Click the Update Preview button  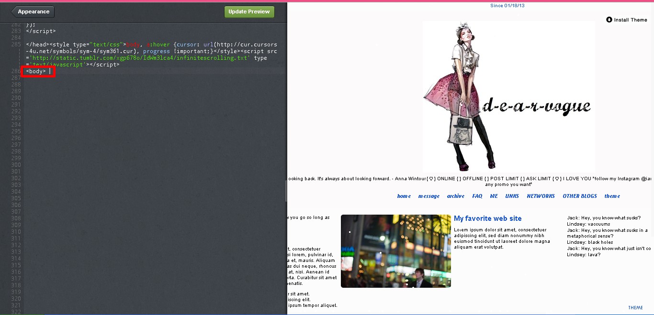[249, 11]
